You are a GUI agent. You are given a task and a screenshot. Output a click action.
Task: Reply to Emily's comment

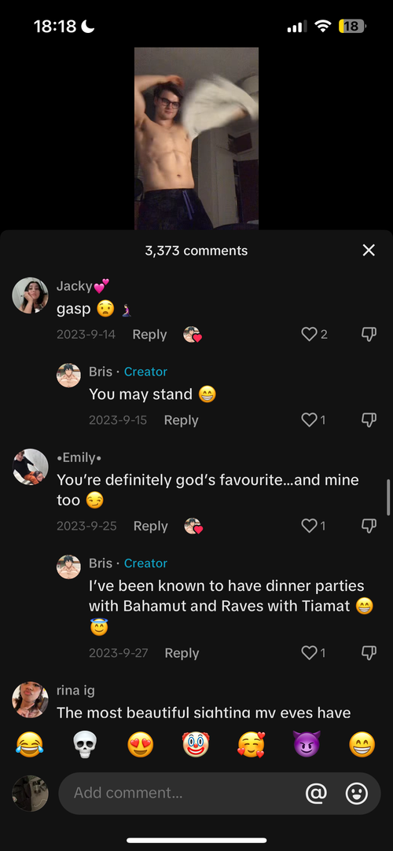coord(150,526)
